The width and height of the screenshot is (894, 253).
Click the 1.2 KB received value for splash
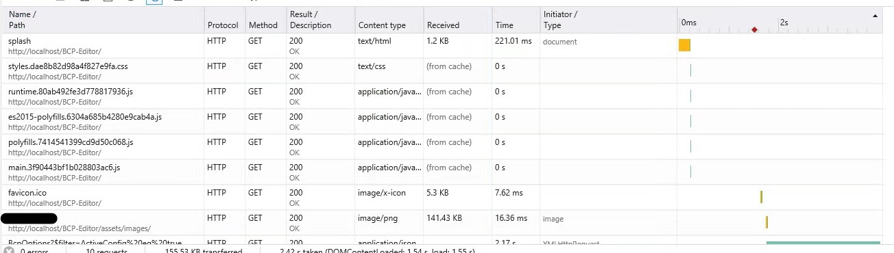click(x=438, y=41)
